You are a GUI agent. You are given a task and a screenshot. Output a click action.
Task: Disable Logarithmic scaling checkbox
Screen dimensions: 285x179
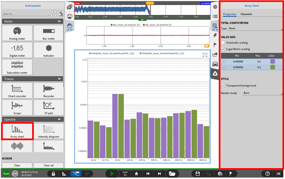223,49
